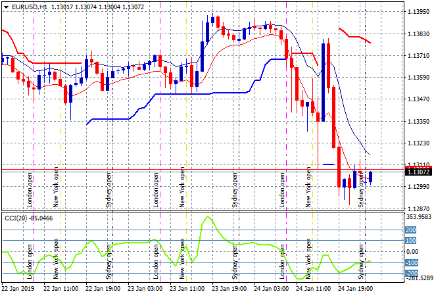Click the CCI maximum value 353.9583
The height and width of the screenshot is (296, 434).
pos(416,216)
